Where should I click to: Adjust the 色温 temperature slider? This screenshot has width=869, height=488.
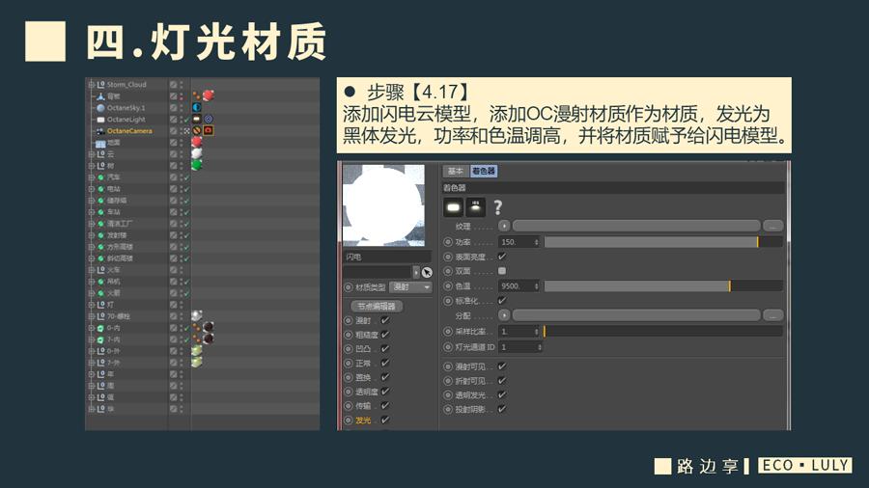[x=663, y=286]
